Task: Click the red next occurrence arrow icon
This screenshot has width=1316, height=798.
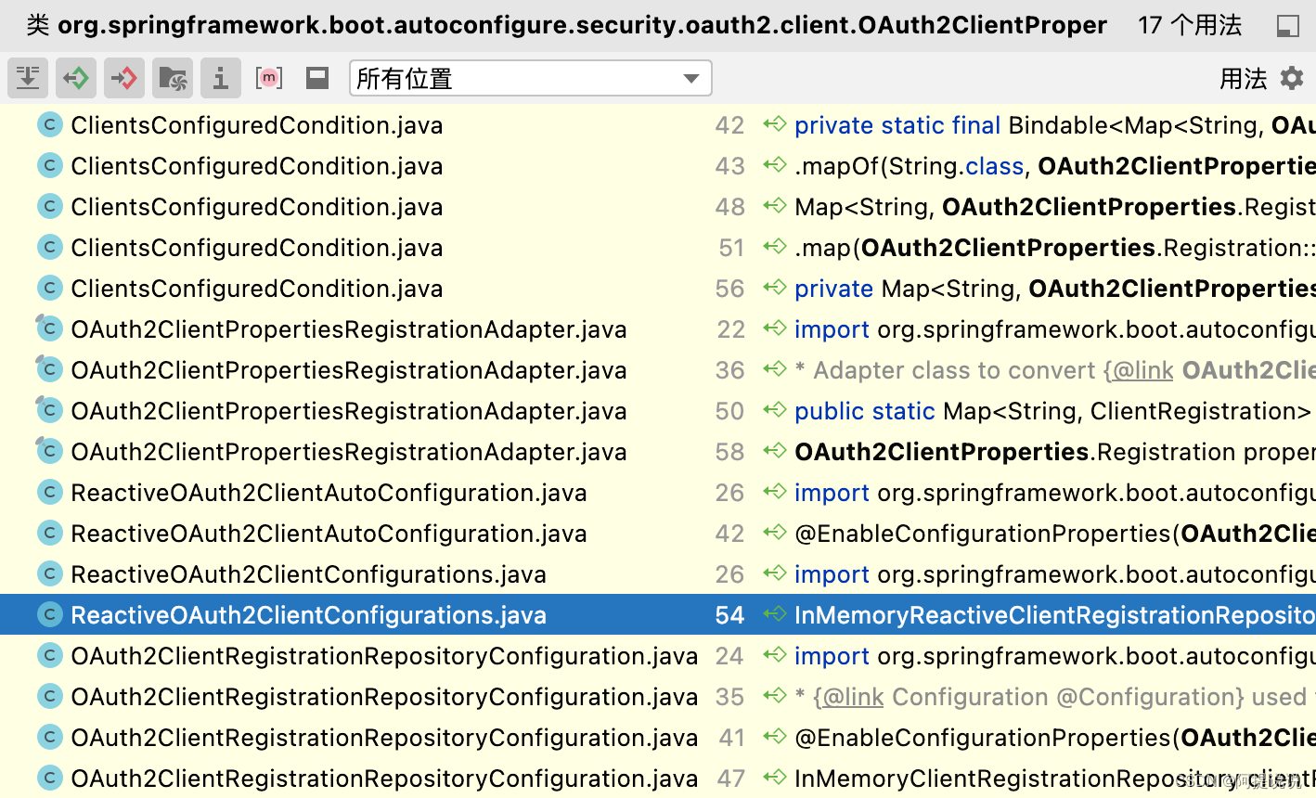Action: click(124, 78)
